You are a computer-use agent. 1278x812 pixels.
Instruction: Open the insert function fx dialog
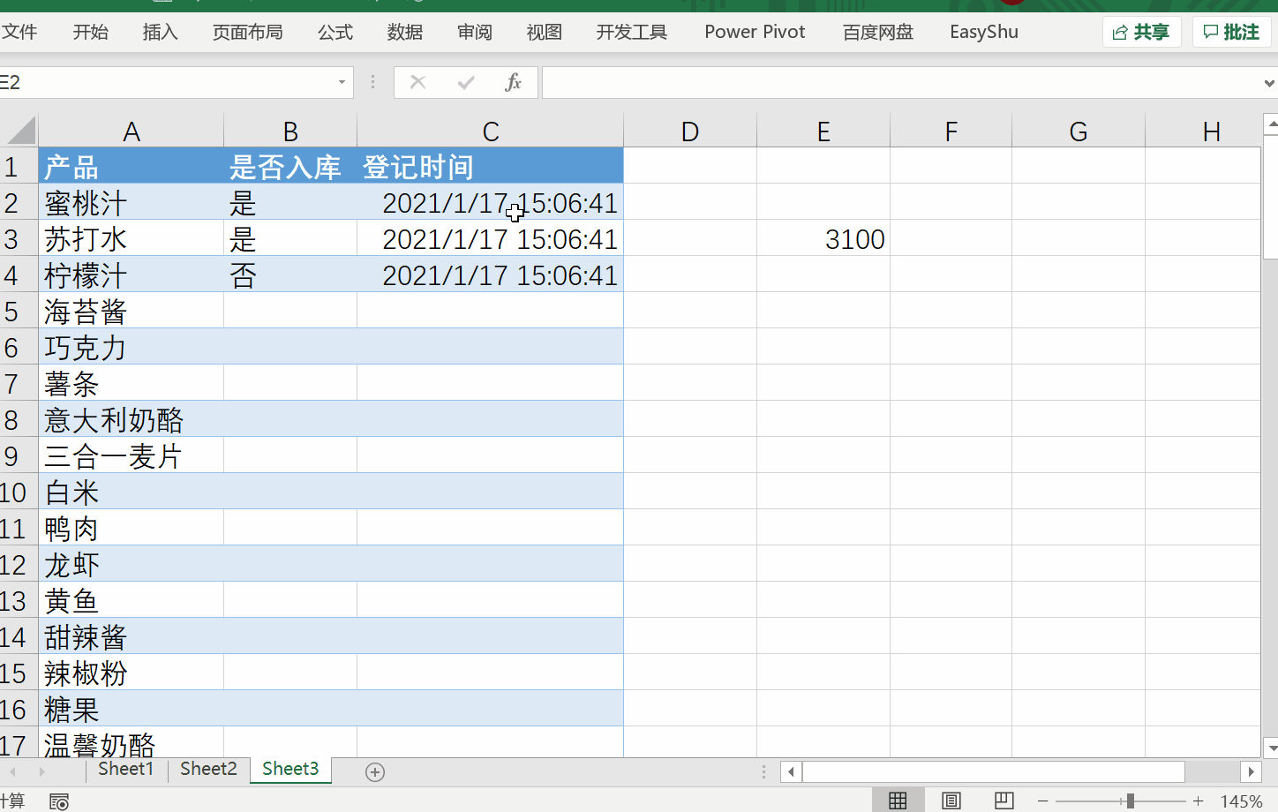click(x=513, y=82)
